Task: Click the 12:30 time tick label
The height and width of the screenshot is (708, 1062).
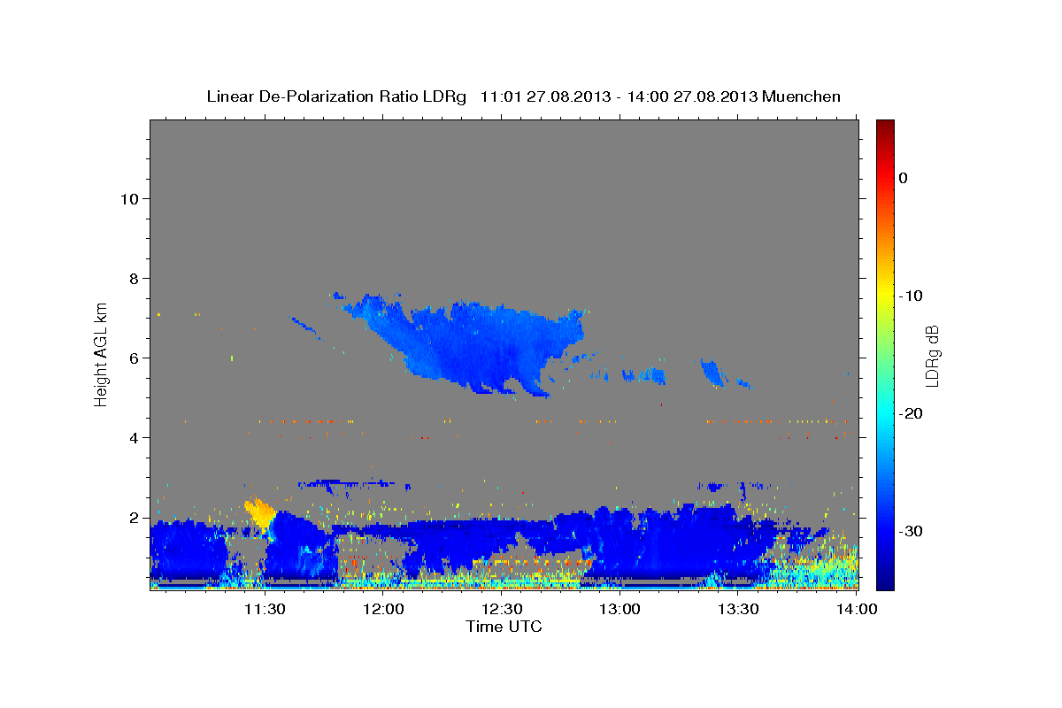Action: pyautogui.click(x=502, y=609)
